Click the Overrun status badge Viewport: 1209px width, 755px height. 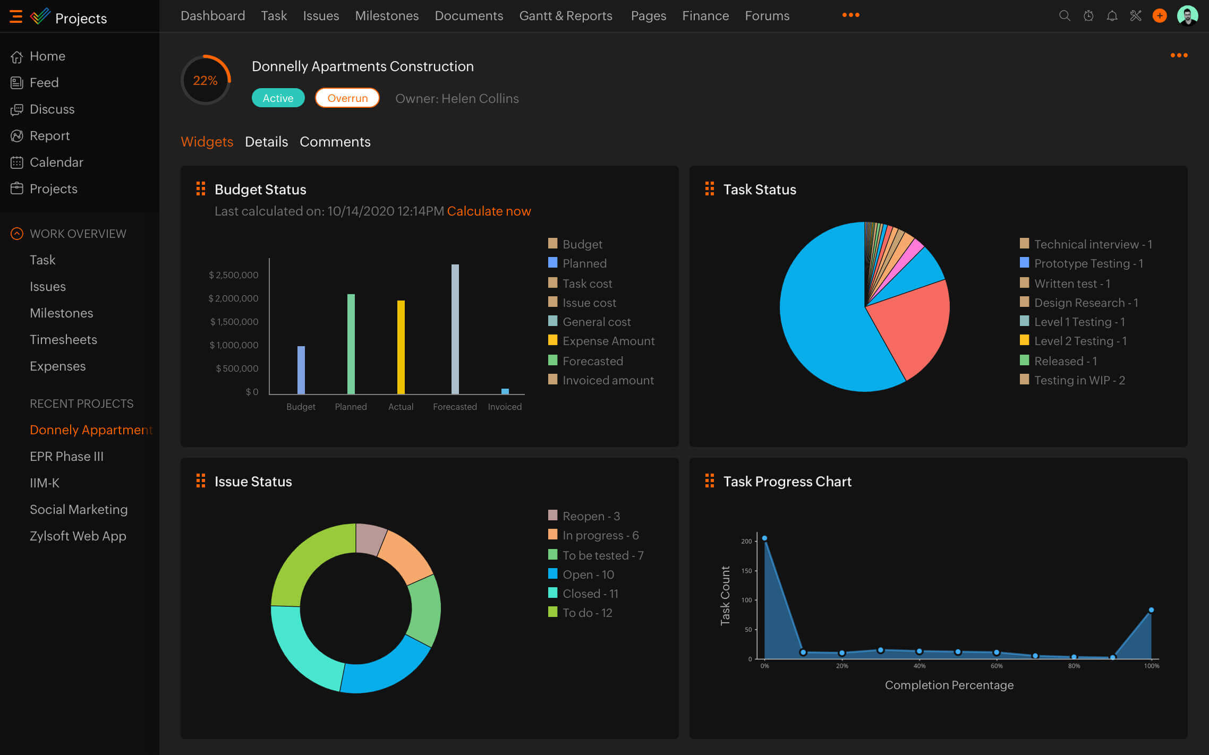346,97
